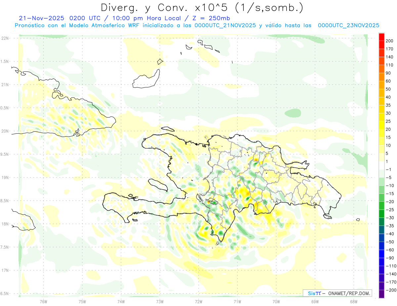Screen dimensions: 397x306
Task: Click the colorbar swatch between -140 and -170
Action: (381, 278)
